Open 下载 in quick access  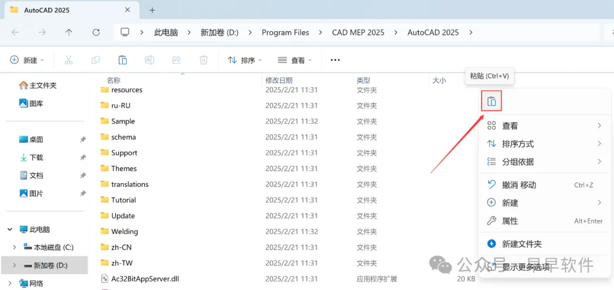point(31,158)
